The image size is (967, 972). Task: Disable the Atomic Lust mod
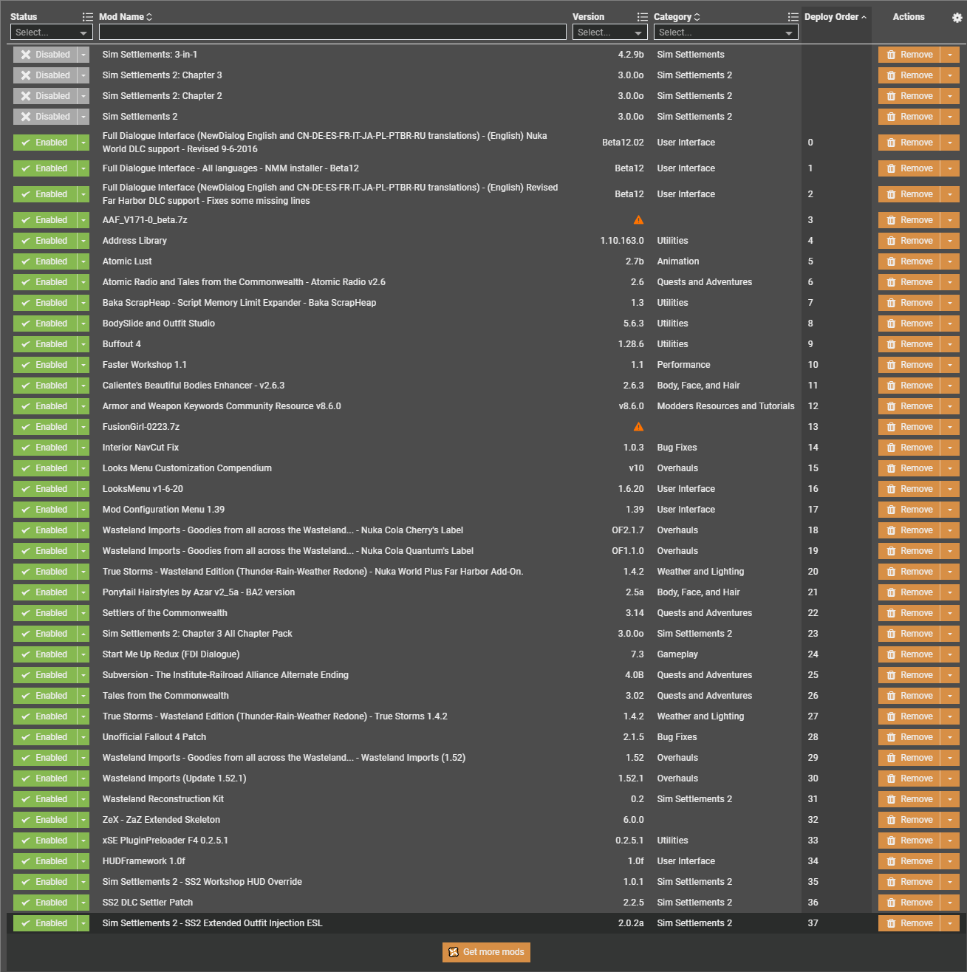45,261
